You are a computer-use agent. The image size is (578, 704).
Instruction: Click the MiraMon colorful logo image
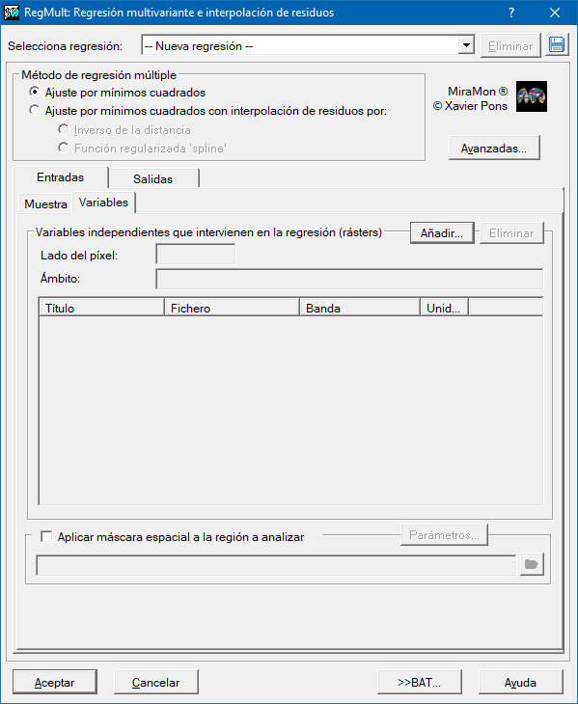532,96
